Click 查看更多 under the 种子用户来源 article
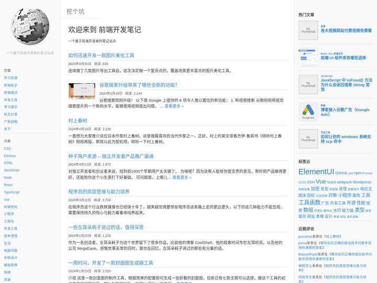Viewport: 377px width, 283px height. pos(182,177)
